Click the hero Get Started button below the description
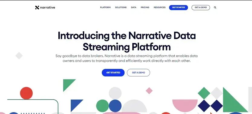 pyautogui.click(x=113, y=72)
